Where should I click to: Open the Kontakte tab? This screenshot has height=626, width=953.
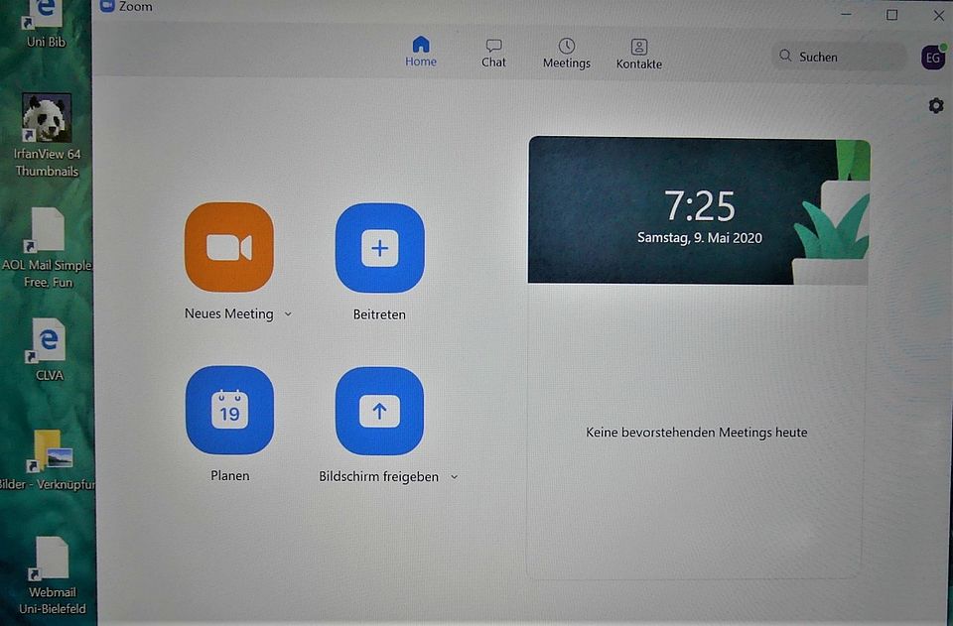click(638, 55)
